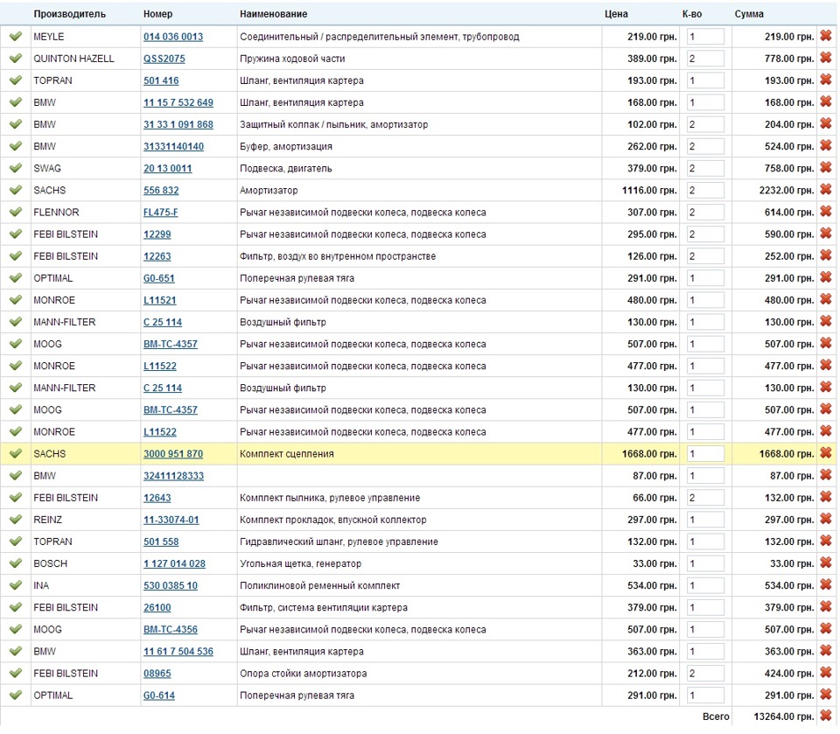This screenshot has width=840, height=734.
Task: Open the QSS2075 part link
Action: coord(164,59)
